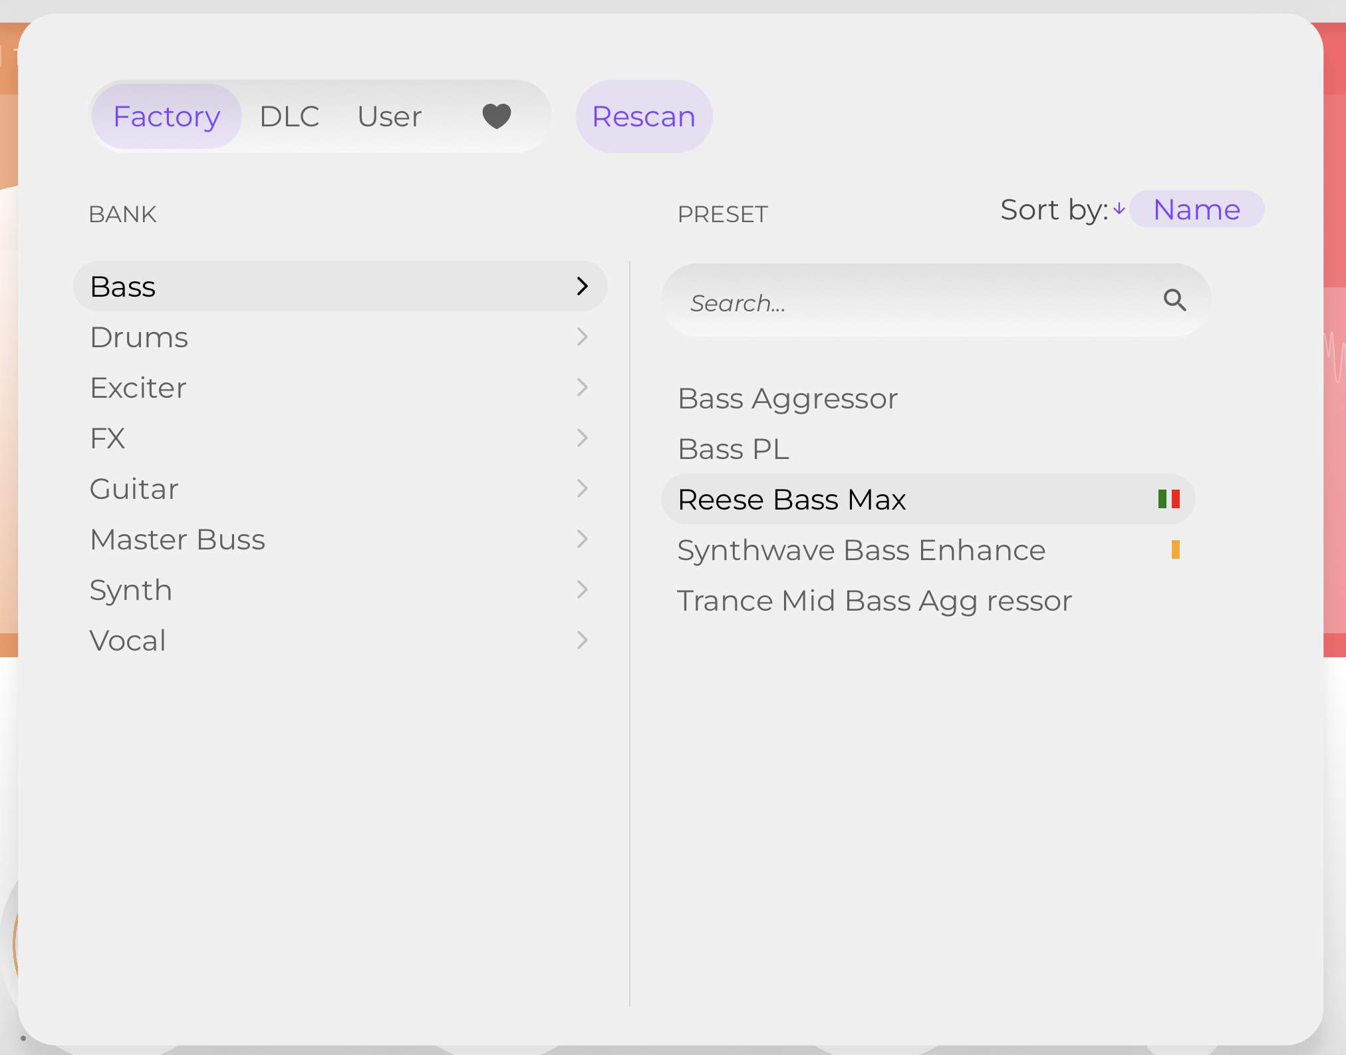
Task: Focus the preset Search field
Action: [936, 301]
